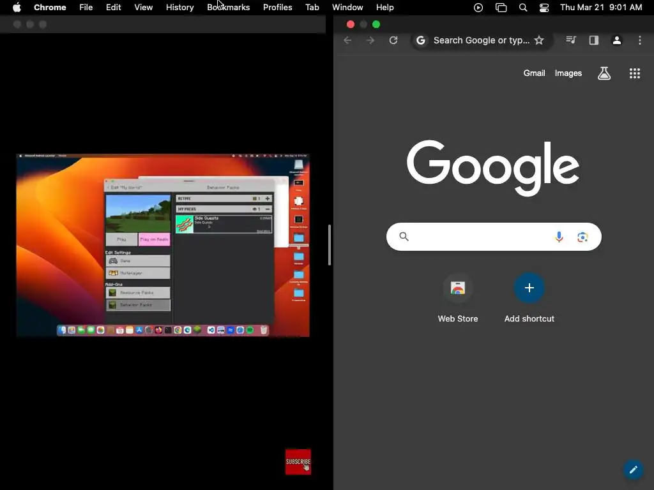Click magnifier icon in Google search box

click(x=404, y=237)
